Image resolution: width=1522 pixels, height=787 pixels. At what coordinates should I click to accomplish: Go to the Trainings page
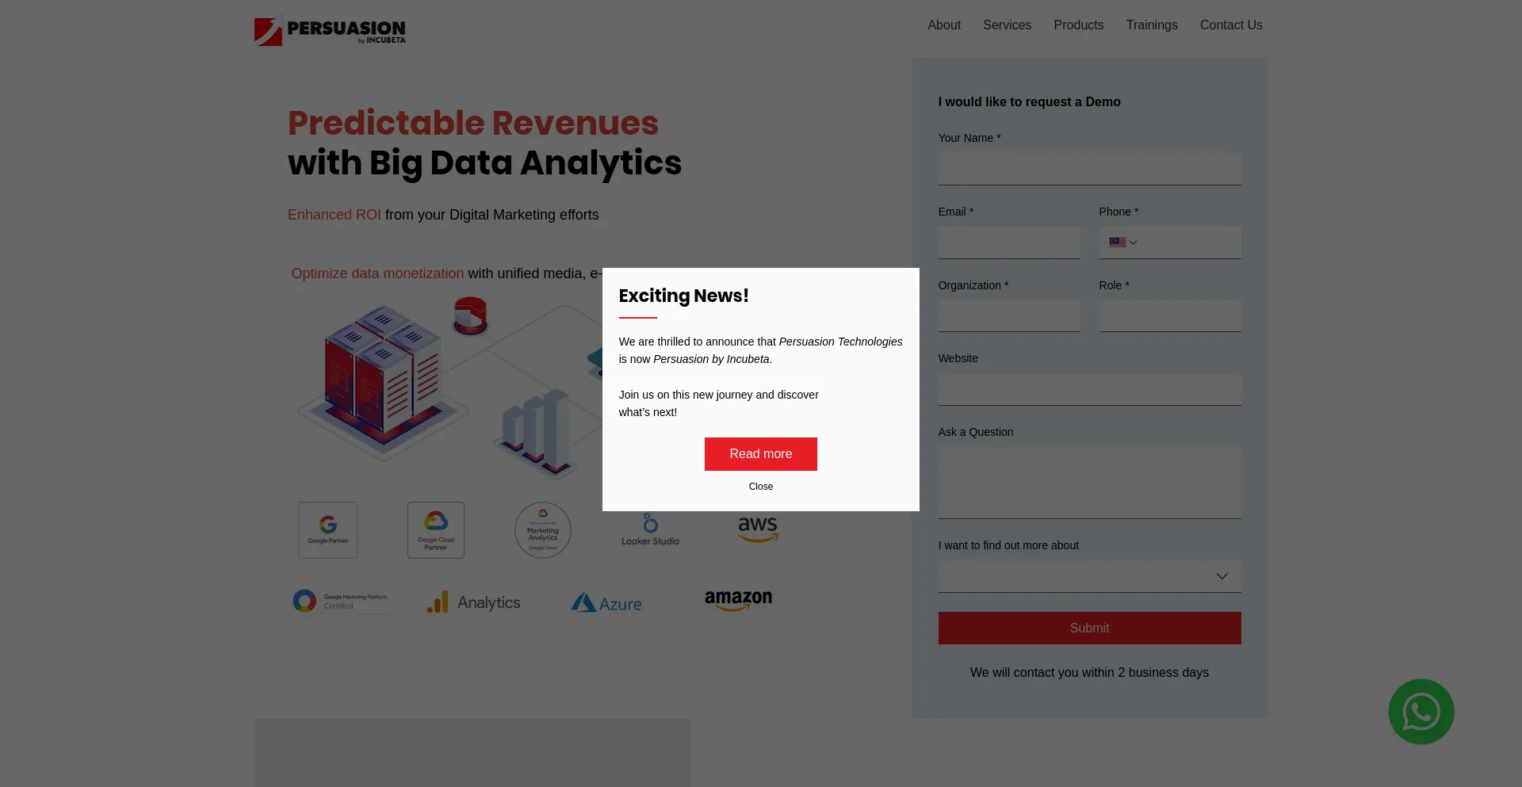click(x=1151, y=25)
